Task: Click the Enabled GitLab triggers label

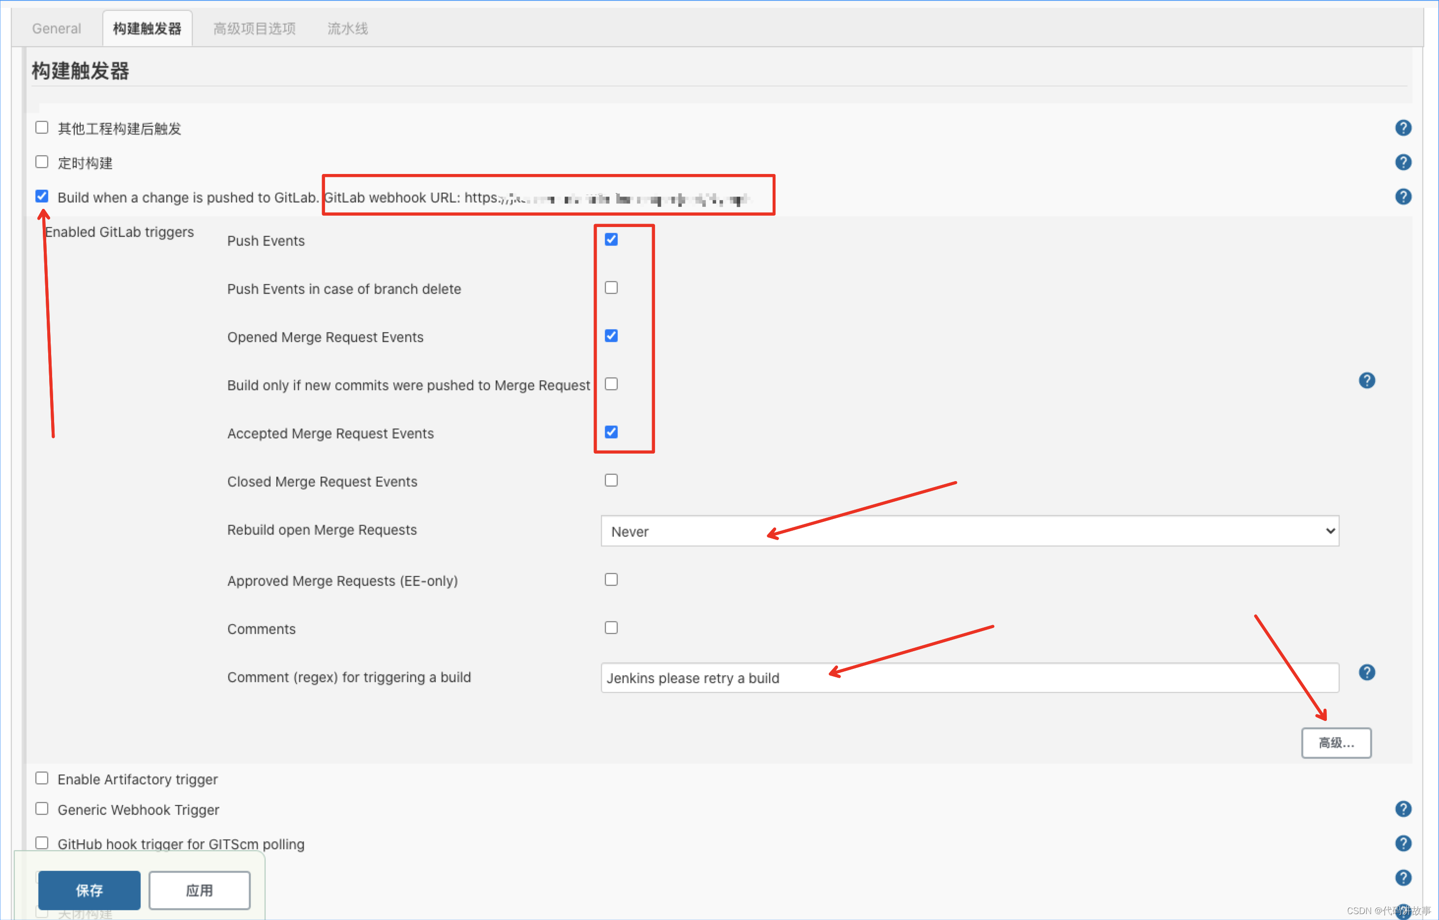Action: pos(120,232)
